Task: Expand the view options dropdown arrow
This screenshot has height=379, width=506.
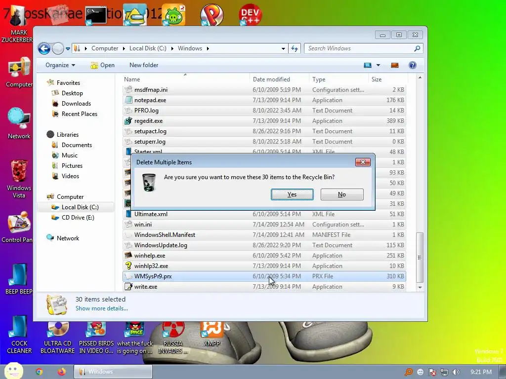Action: [x=378, y=66]
